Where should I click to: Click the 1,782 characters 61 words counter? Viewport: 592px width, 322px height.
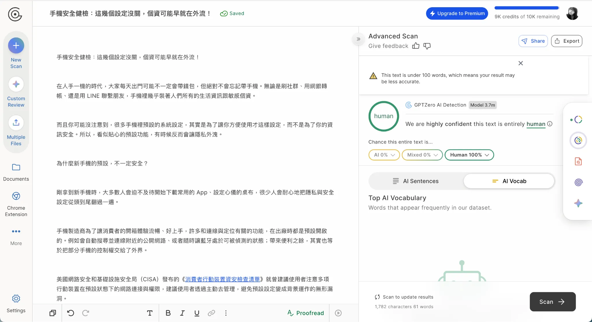pos(404,307)
